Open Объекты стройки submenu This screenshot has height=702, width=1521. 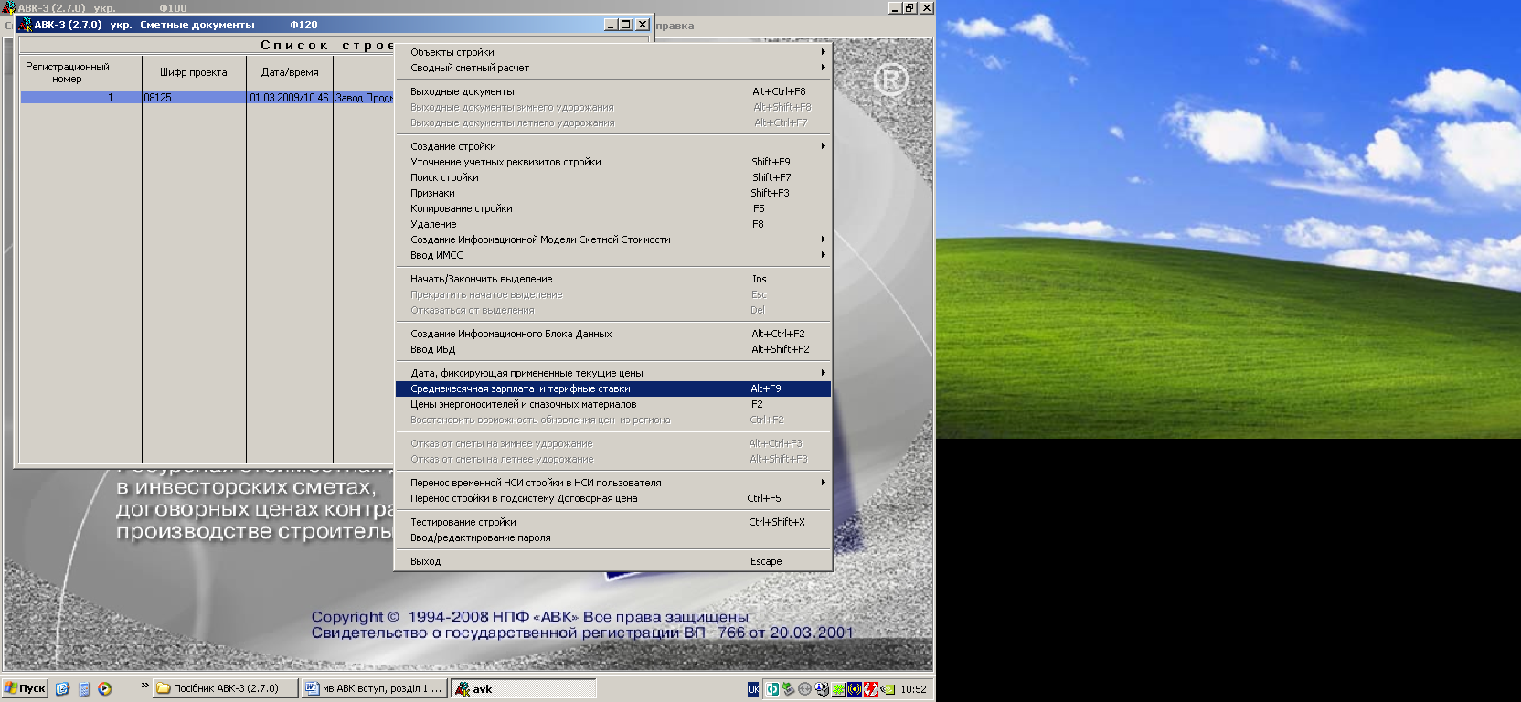pos(613,52)
